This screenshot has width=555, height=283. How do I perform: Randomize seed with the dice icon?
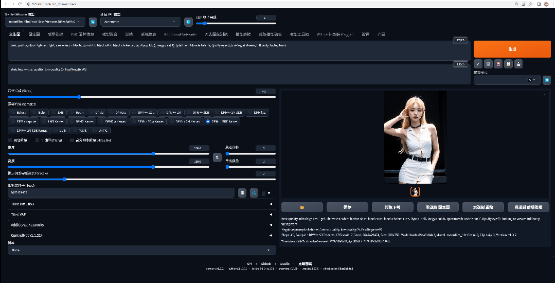point(242,193)
